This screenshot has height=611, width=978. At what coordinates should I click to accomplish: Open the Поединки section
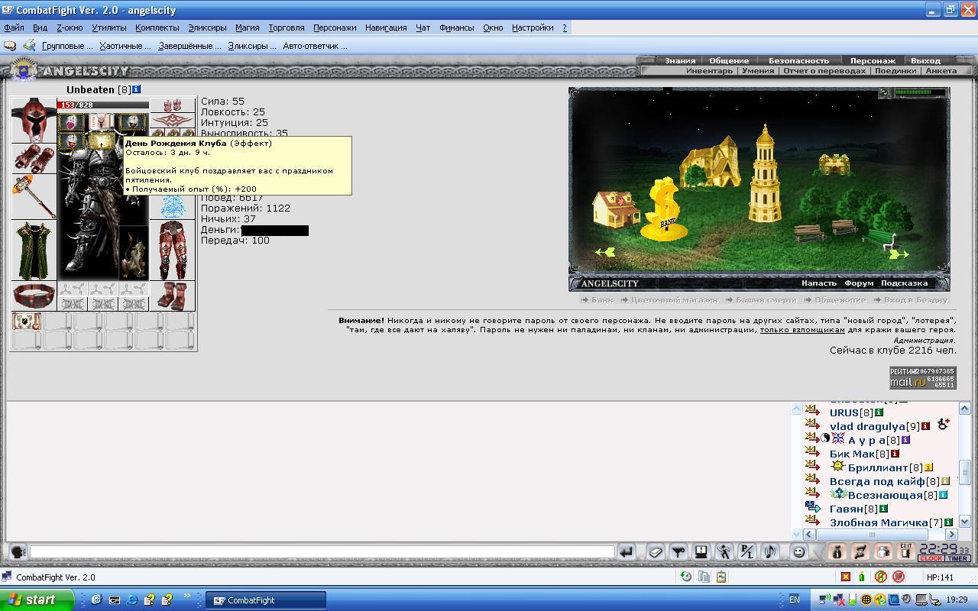[x=895, y=70]
